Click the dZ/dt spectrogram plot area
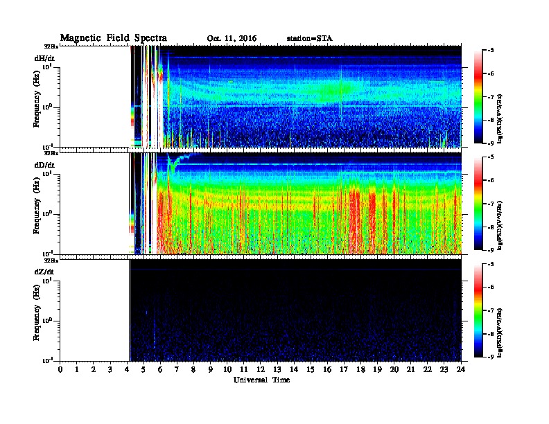 pyautogui.click(x=261, y=310)
